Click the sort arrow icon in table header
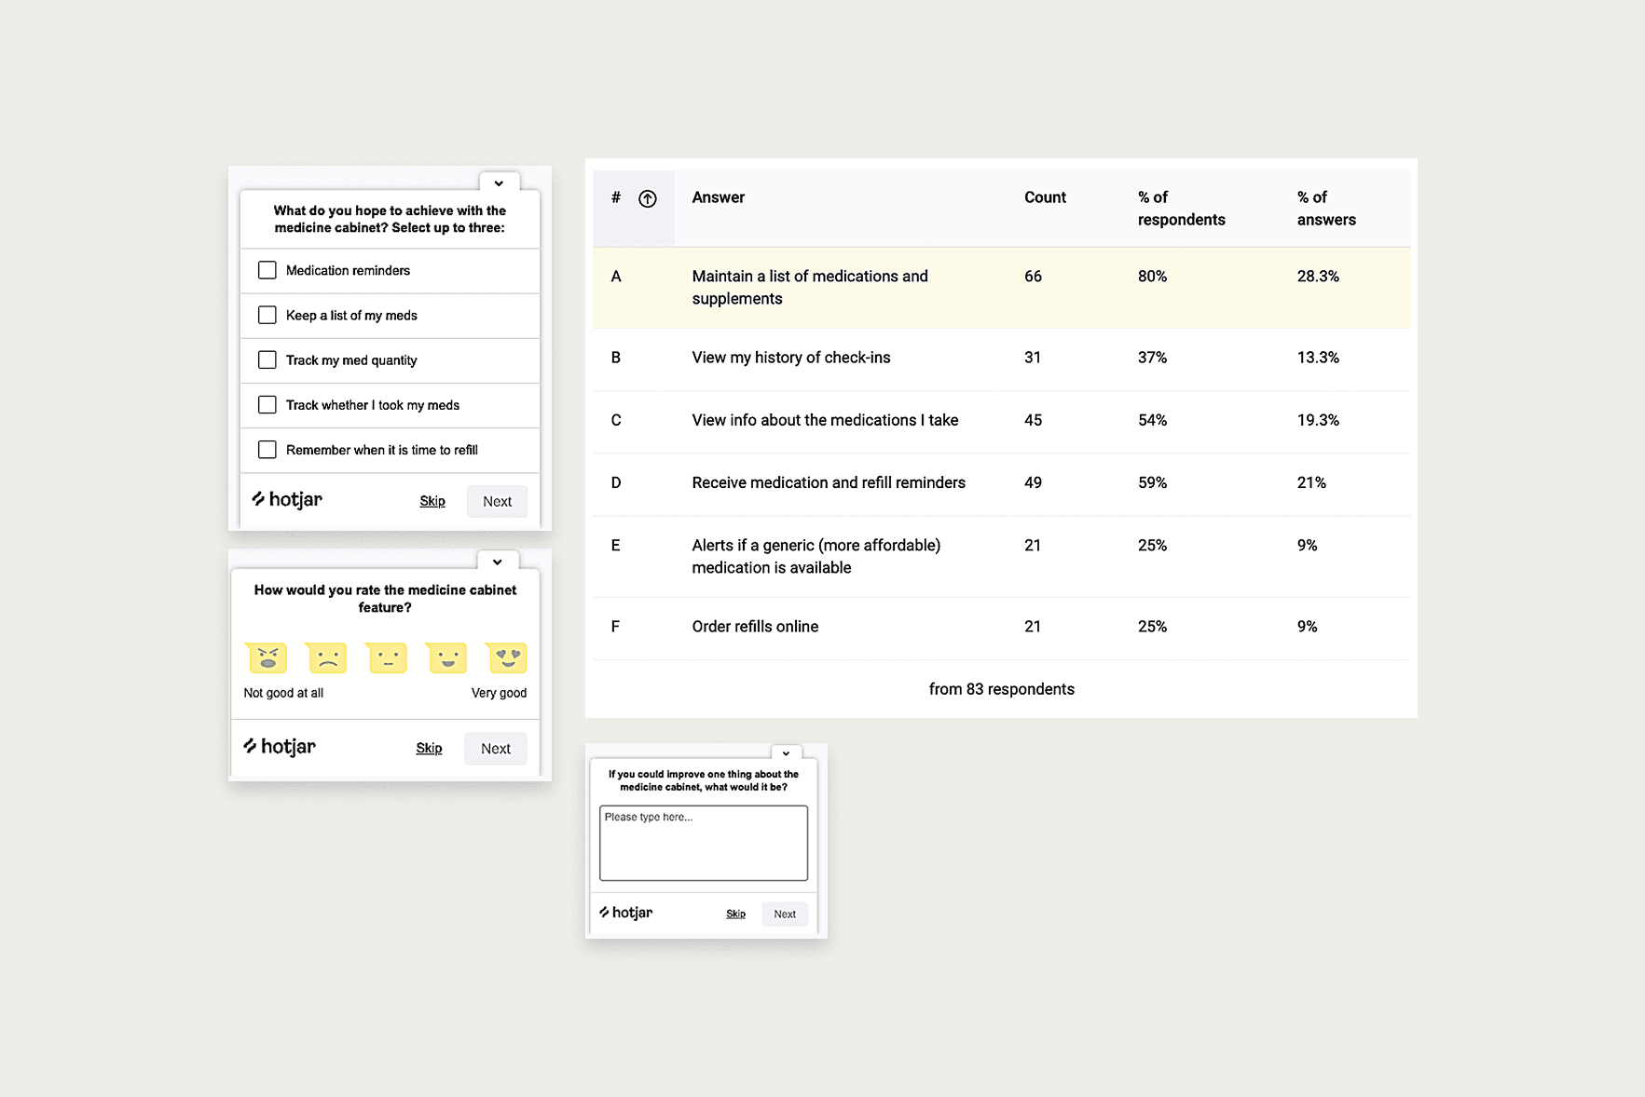 click(648, 198)
